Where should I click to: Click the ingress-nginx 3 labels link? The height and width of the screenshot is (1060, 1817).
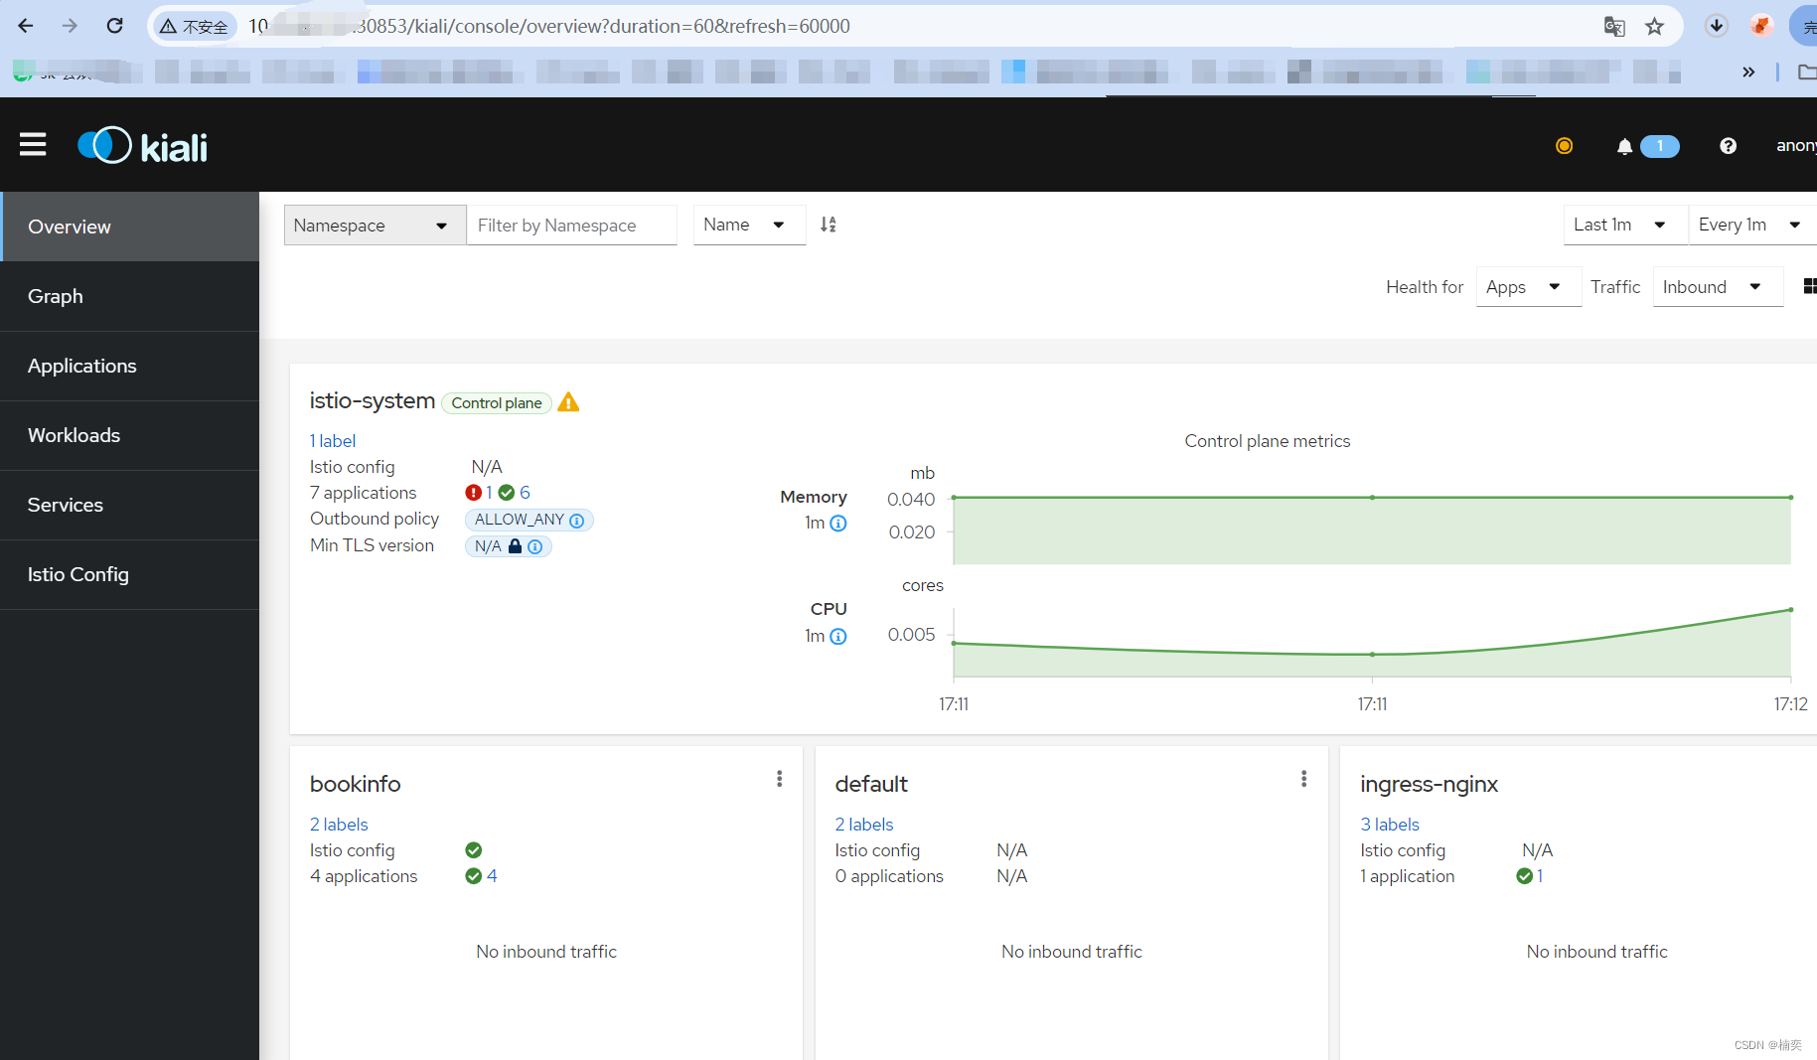[x=1390, y=825]
